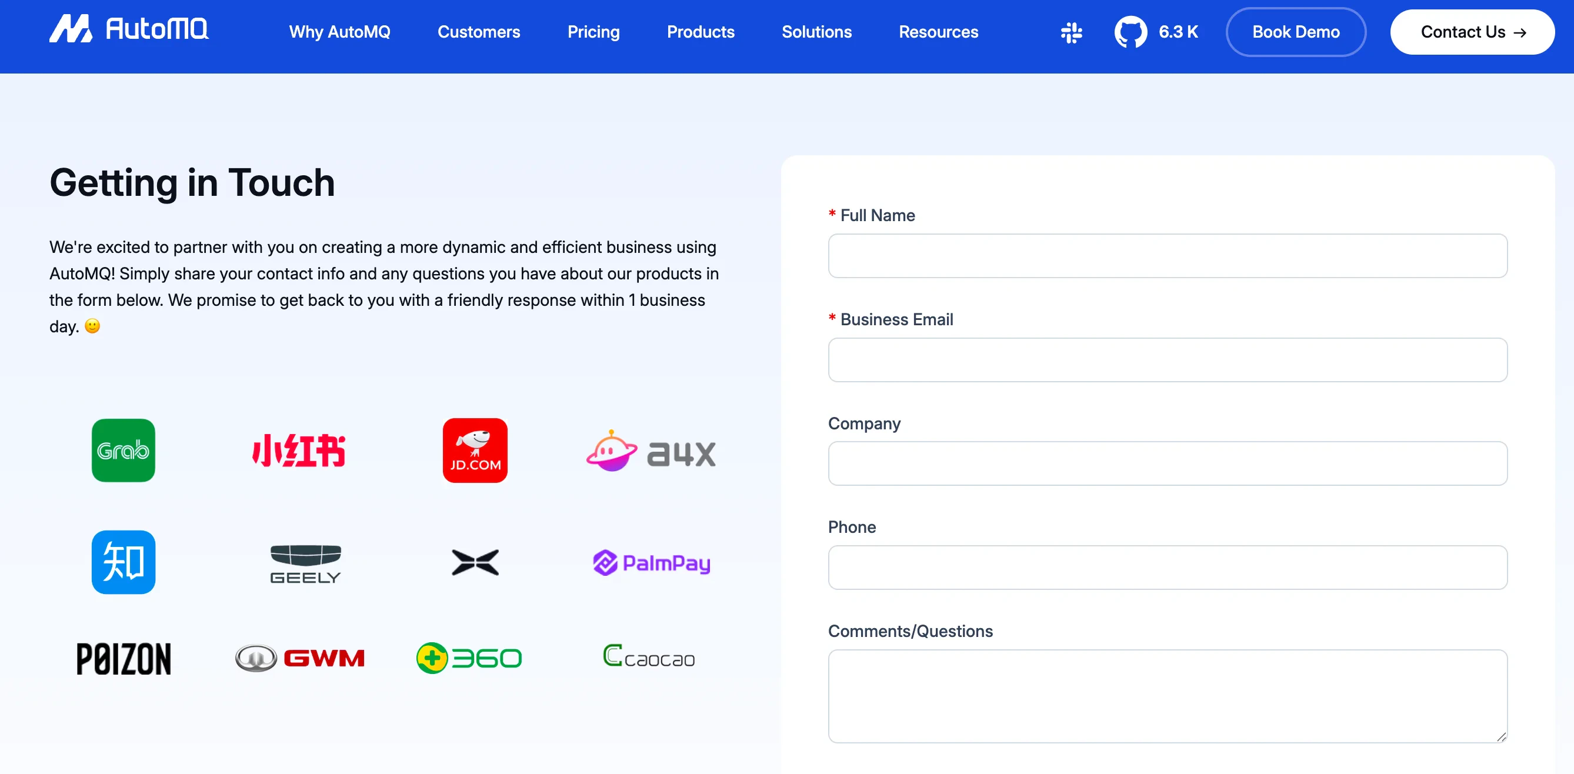
Task: Focus the Full Name input field
Action: (1167, 256)
